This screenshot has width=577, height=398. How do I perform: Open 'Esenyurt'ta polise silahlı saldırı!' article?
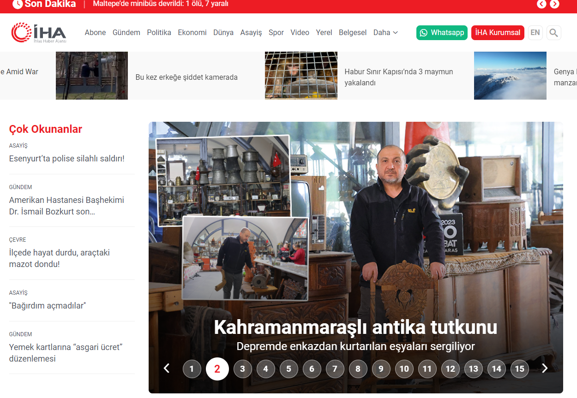click(x=67, y=159)
